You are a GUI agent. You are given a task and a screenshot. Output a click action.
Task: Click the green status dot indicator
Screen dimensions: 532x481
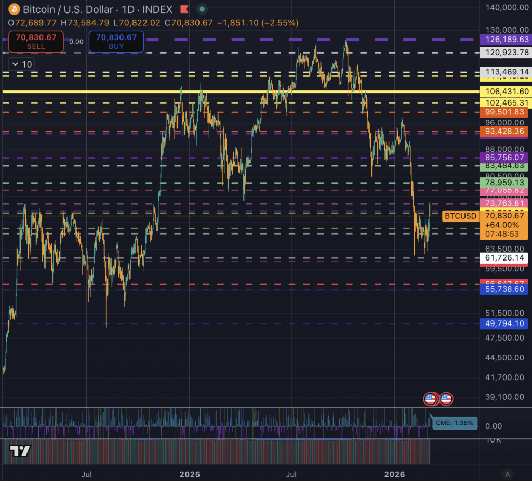click(201, 9)
